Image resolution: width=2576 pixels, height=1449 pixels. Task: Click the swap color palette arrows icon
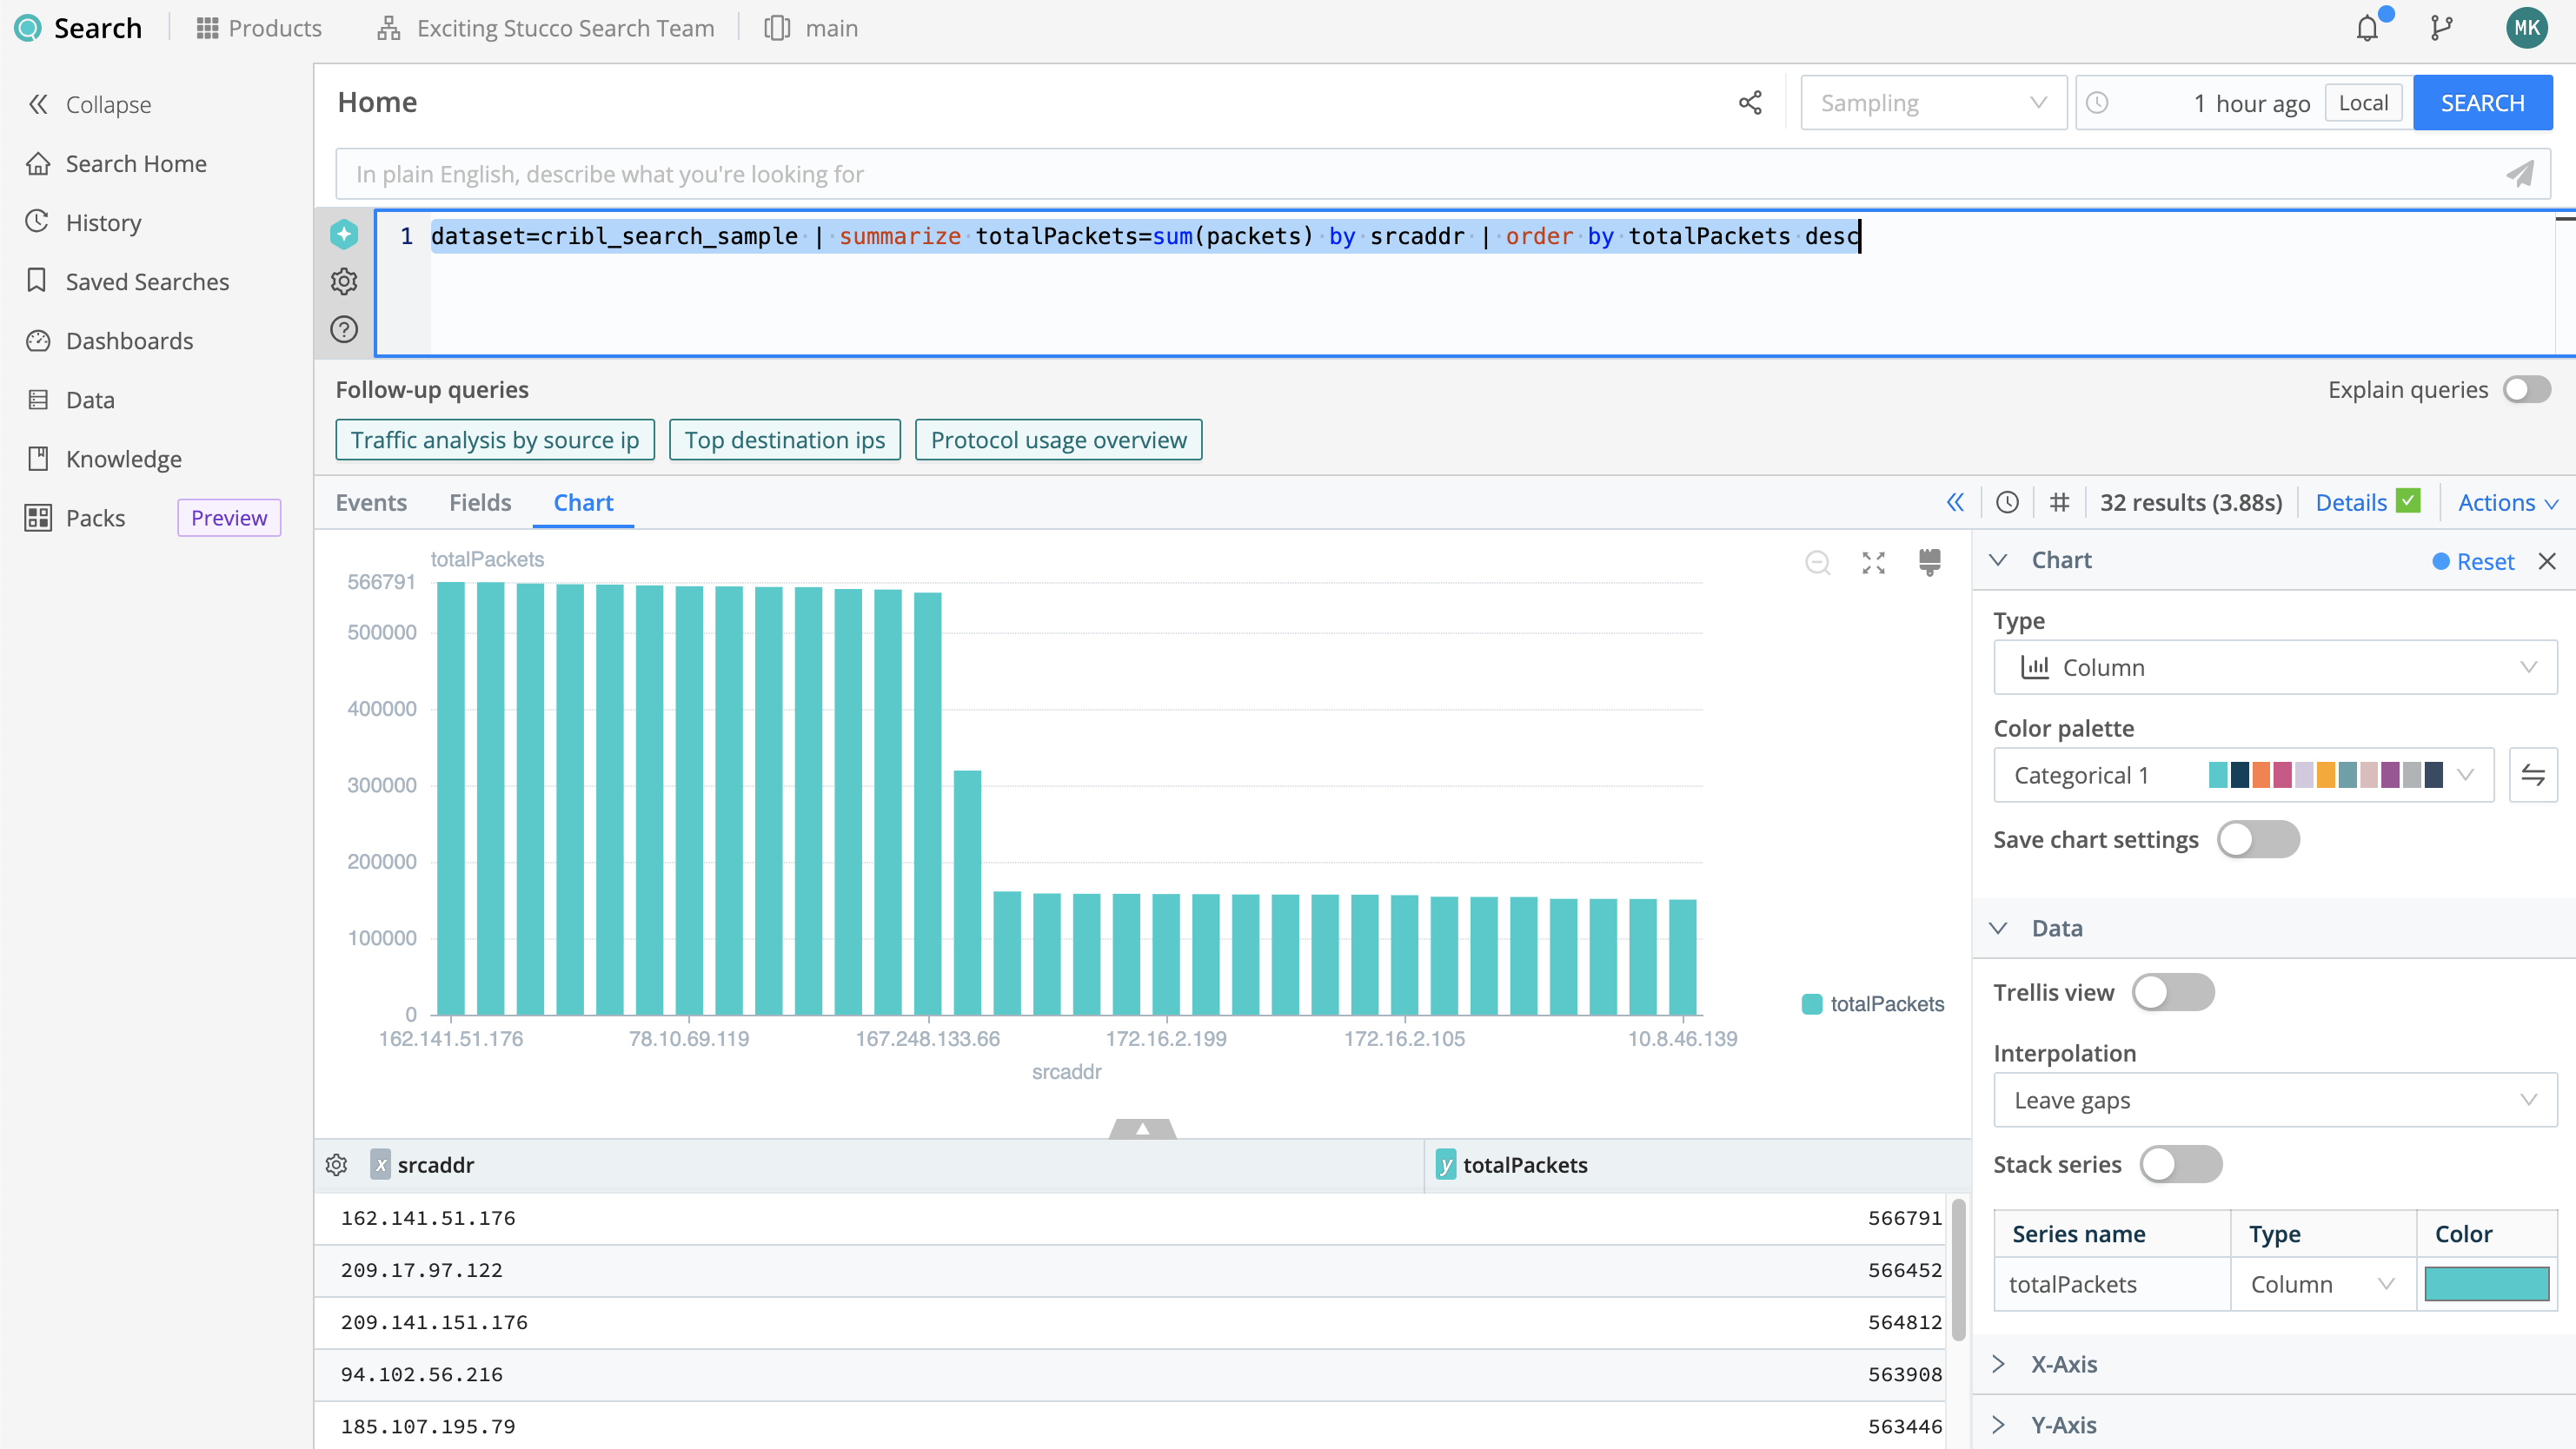point(2532,775)
